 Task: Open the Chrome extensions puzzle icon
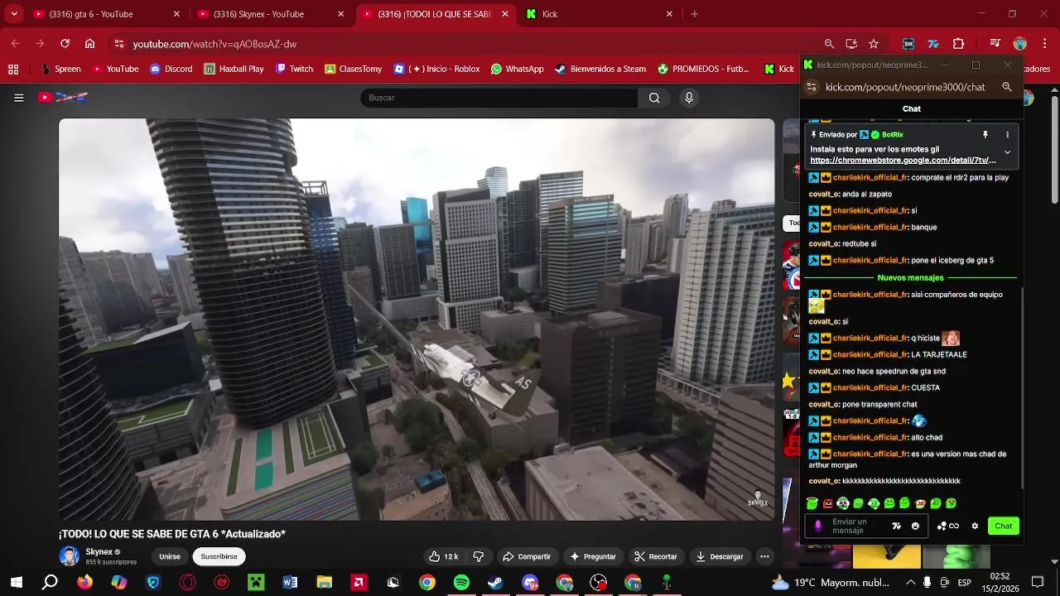click(959, 44)
